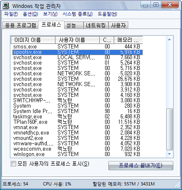Select svchost.exe using 5,716 KB
This screenshot has width=182, height=190.
77,68
